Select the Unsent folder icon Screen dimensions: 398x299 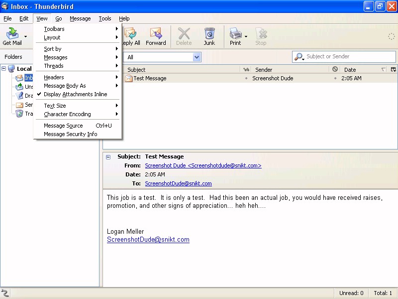pos(19,87)
